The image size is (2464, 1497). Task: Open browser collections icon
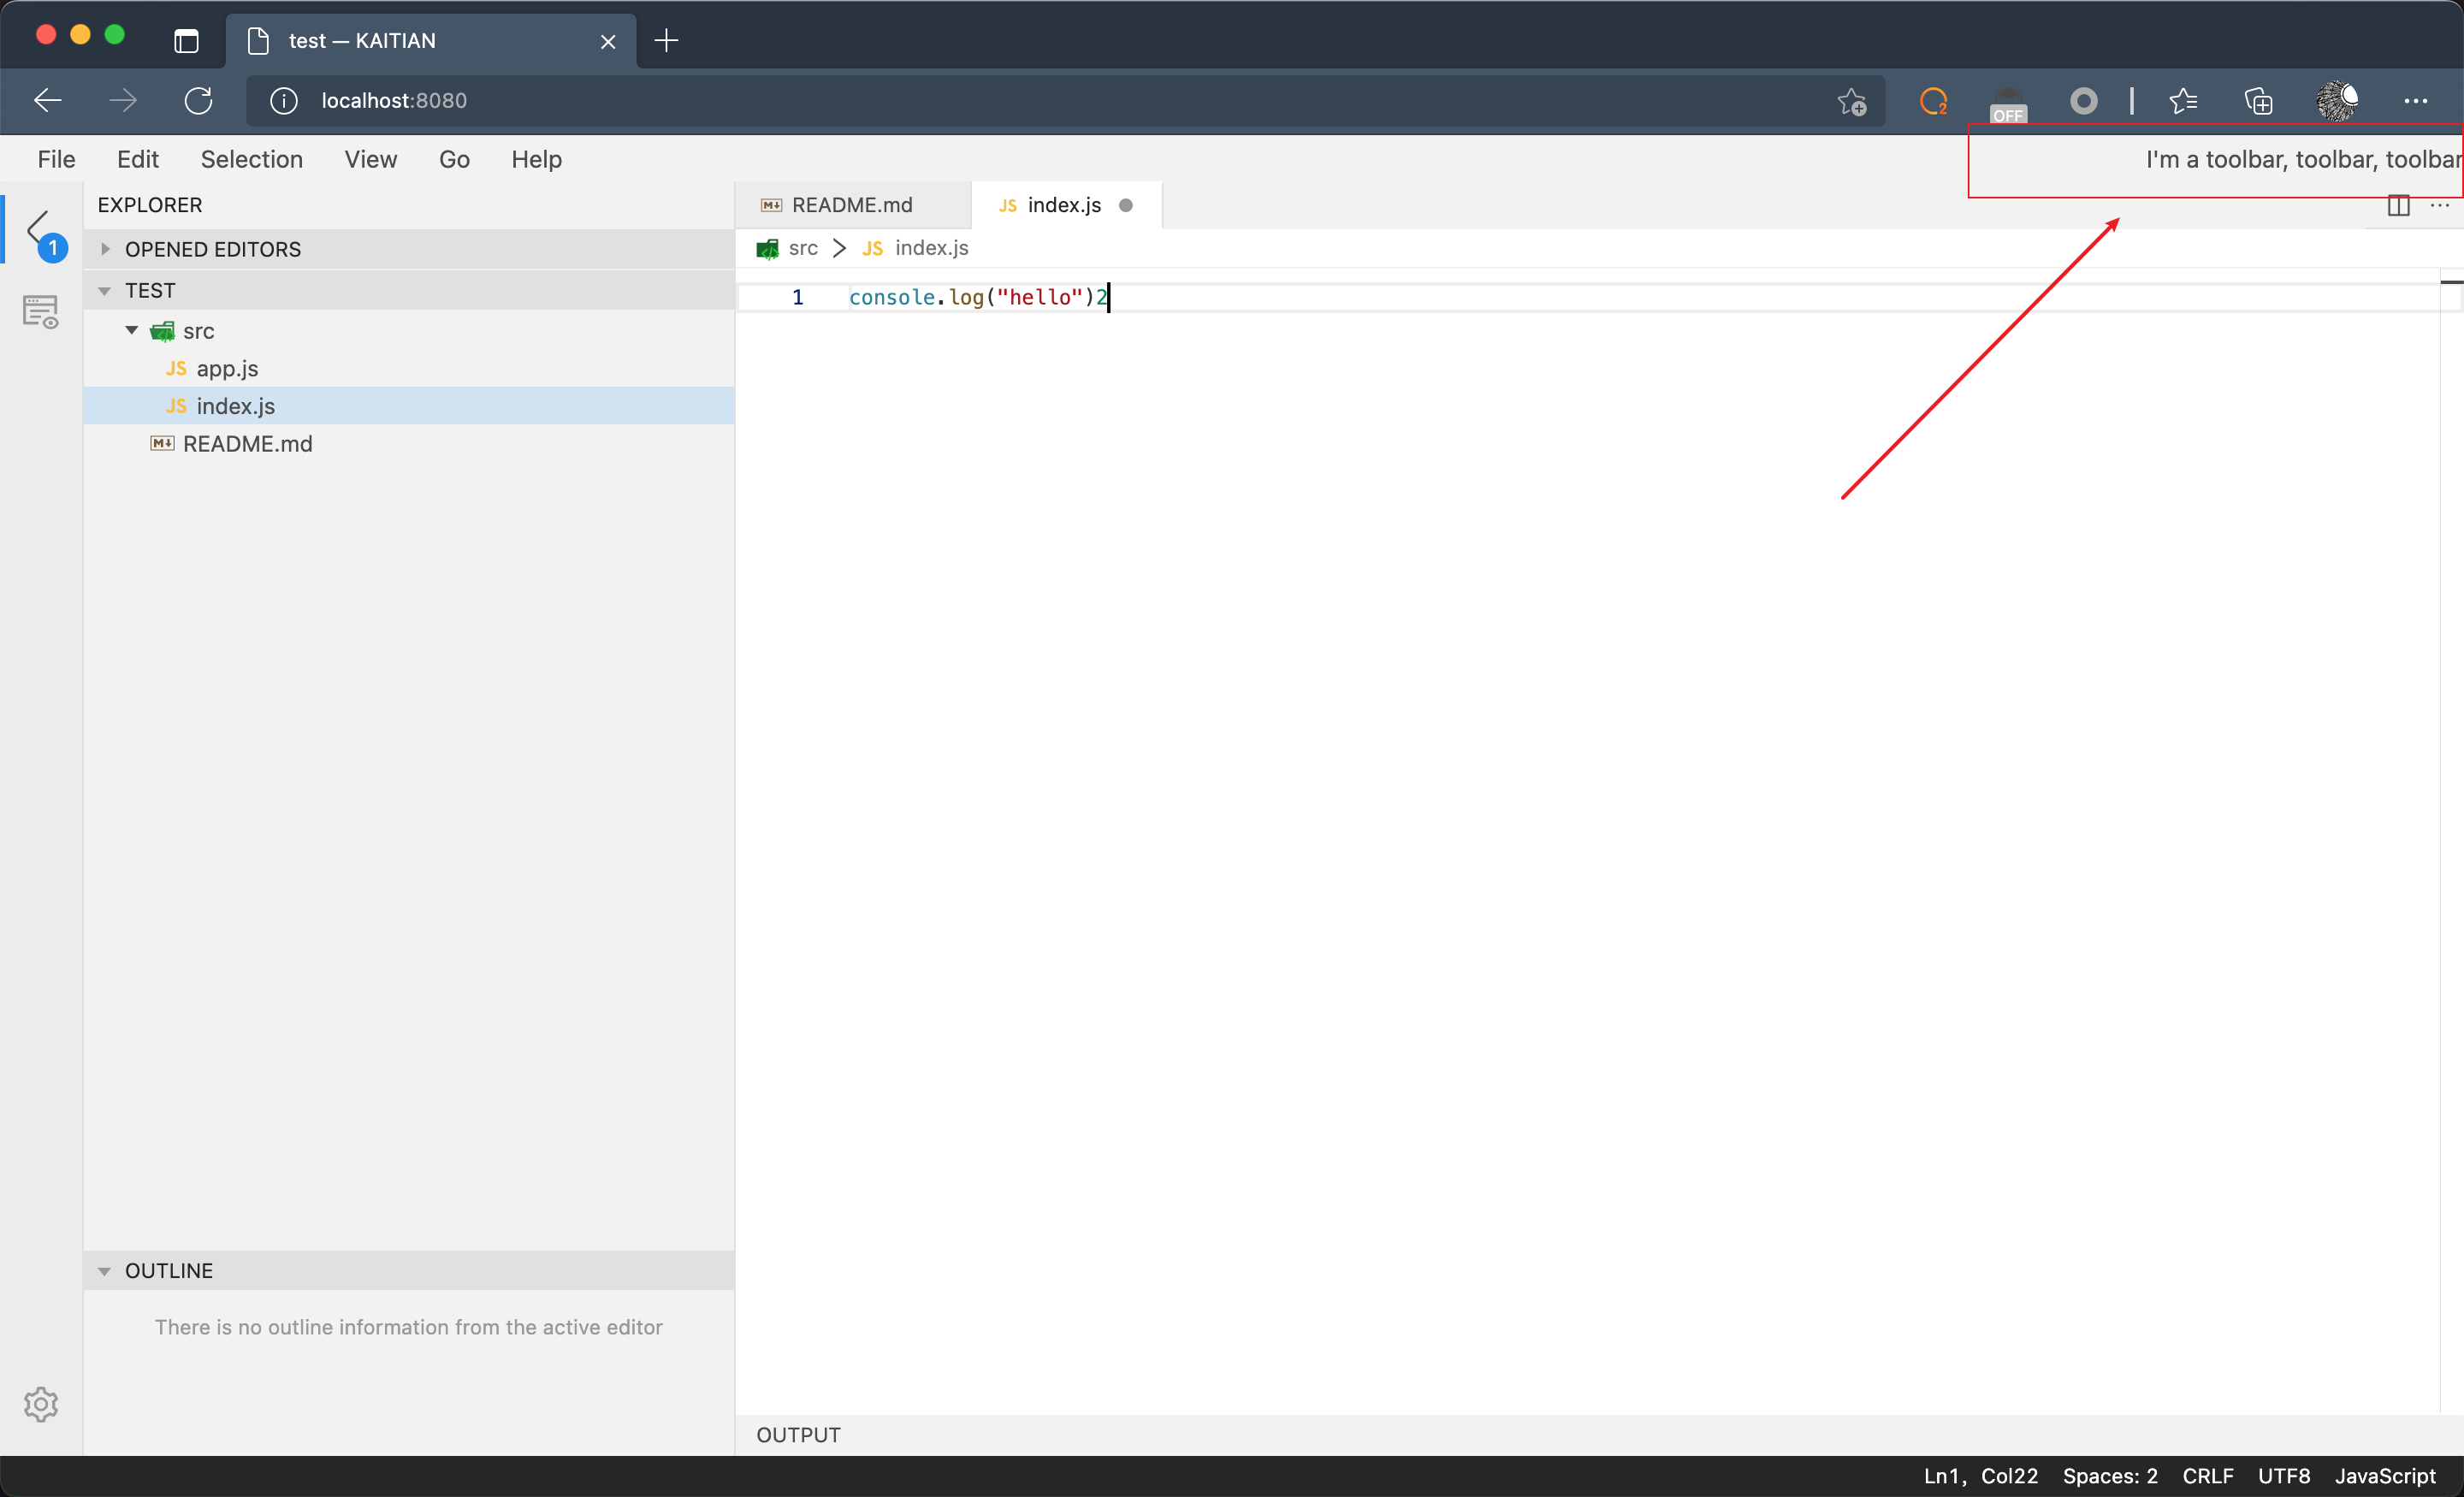click(2258, 101)
